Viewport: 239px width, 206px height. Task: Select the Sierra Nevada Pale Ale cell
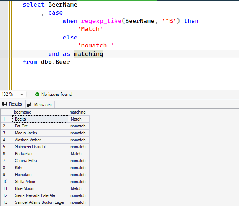[x=40, y=195]
